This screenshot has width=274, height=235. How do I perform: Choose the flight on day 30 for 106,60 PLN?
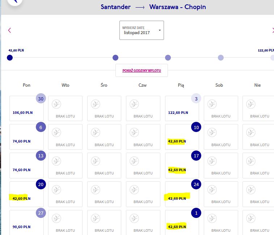[x=26, y=108]
